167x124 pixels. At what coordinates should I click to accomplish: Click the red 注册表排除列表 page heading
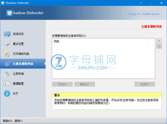pos(151,27)
